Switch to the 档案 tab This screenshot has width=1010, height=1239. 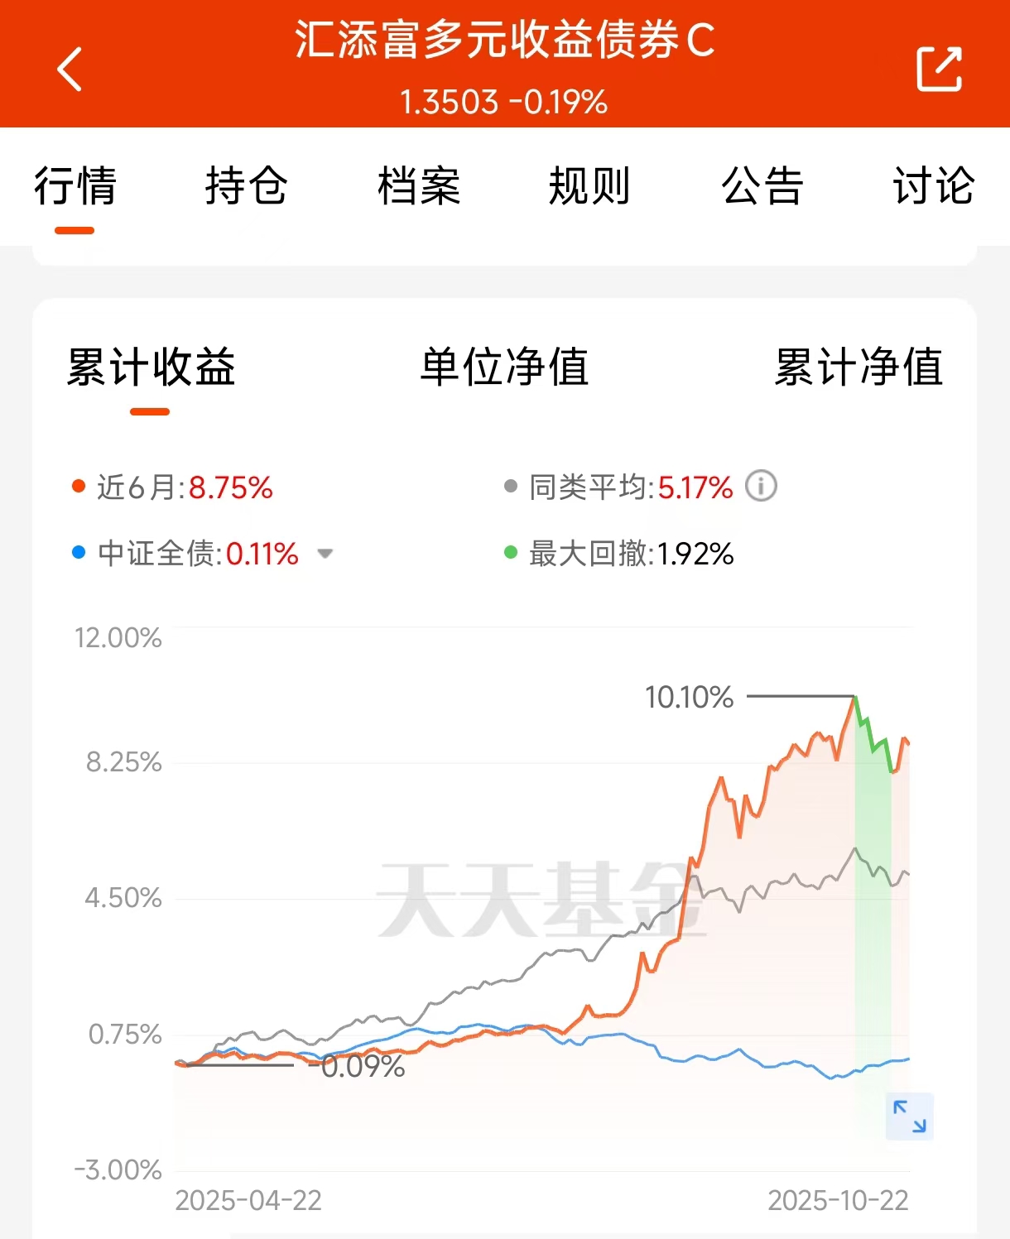point(418,185)
